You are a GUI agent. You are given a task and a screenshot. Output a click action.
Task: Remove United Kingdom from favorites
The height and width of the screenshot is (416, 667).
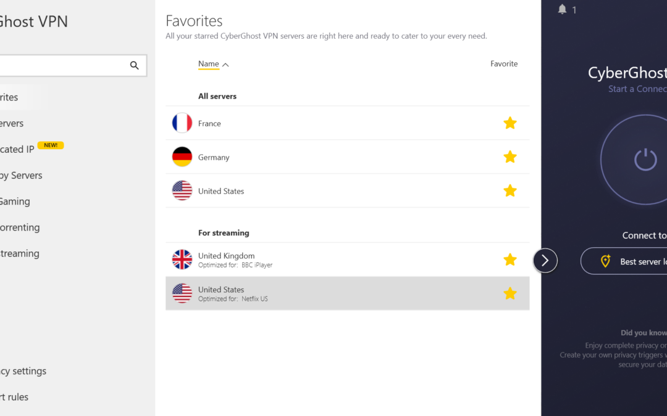coord(510,259)
